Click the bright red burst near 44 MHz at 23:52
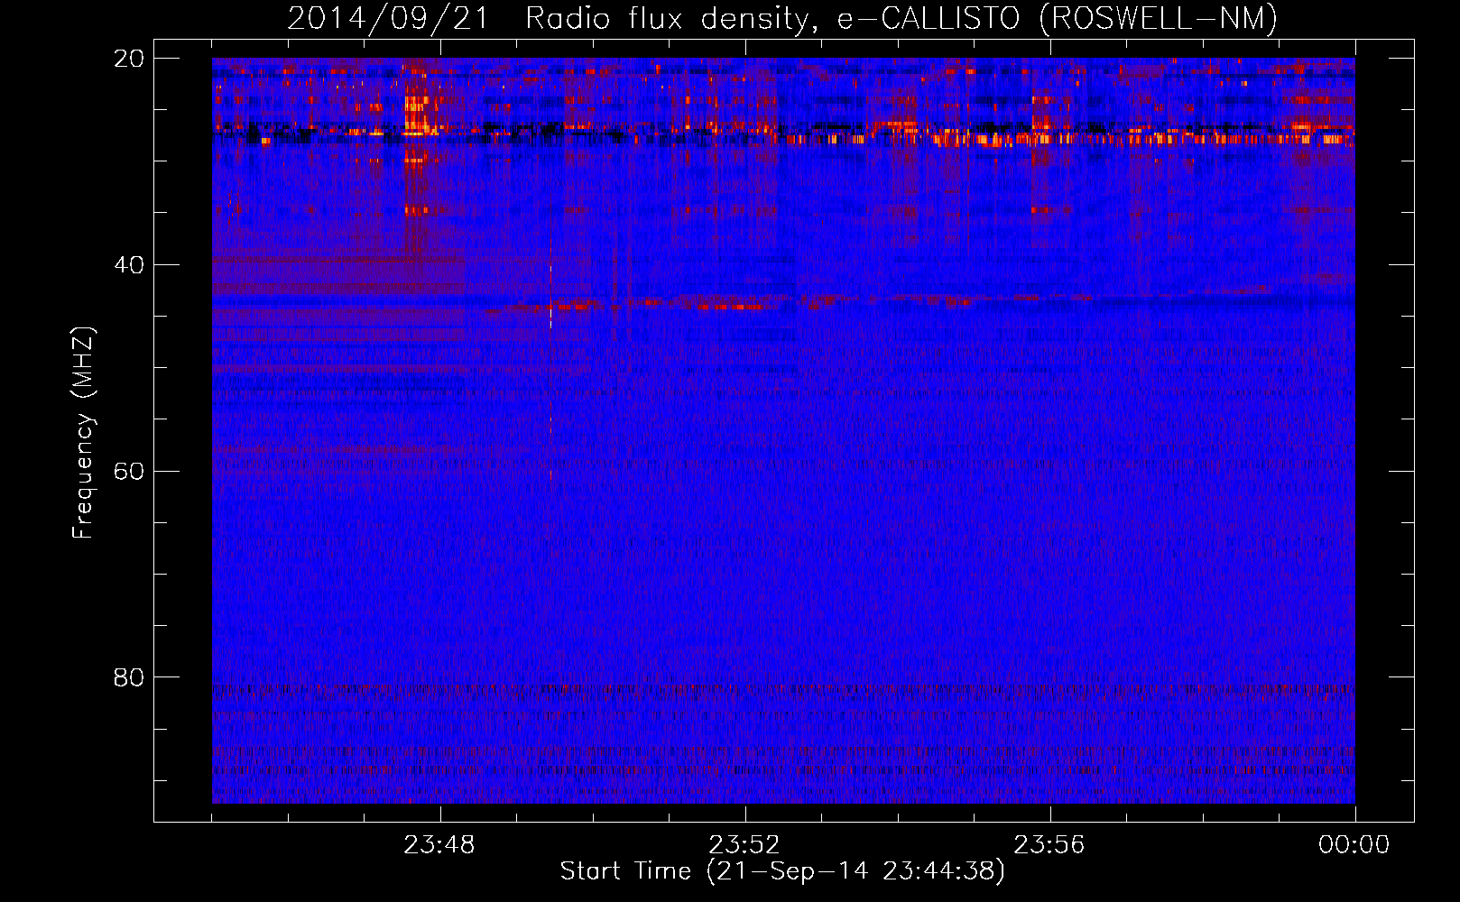Image resolution: width=1460 pixels, height=902 pixels. coord(731,307)
